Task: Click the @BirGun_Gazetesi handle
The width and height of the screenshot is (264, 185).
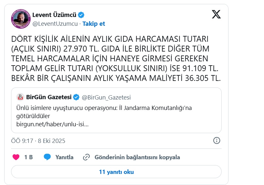Action: [x=106, y=97]
